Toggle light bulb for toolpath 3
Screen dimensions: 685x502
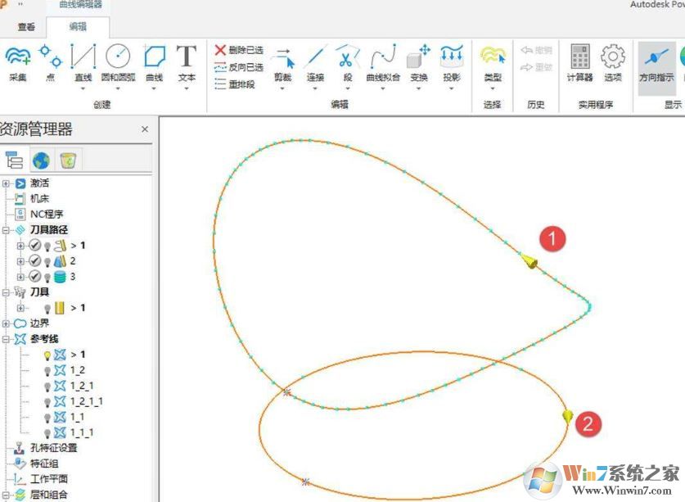pyautogui.click(x=47, y=277)
